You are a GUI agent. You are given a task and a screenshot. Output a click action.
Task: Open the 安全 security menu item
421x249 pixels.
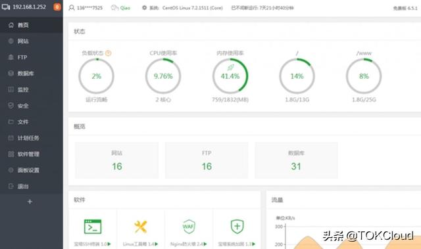[x=32, y=106]
